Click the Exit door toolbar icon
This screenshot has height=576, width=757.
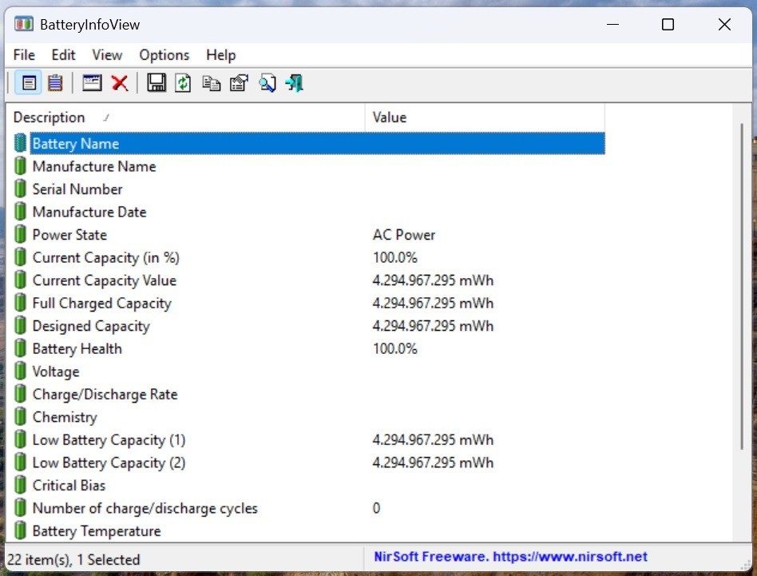point(295,83)
